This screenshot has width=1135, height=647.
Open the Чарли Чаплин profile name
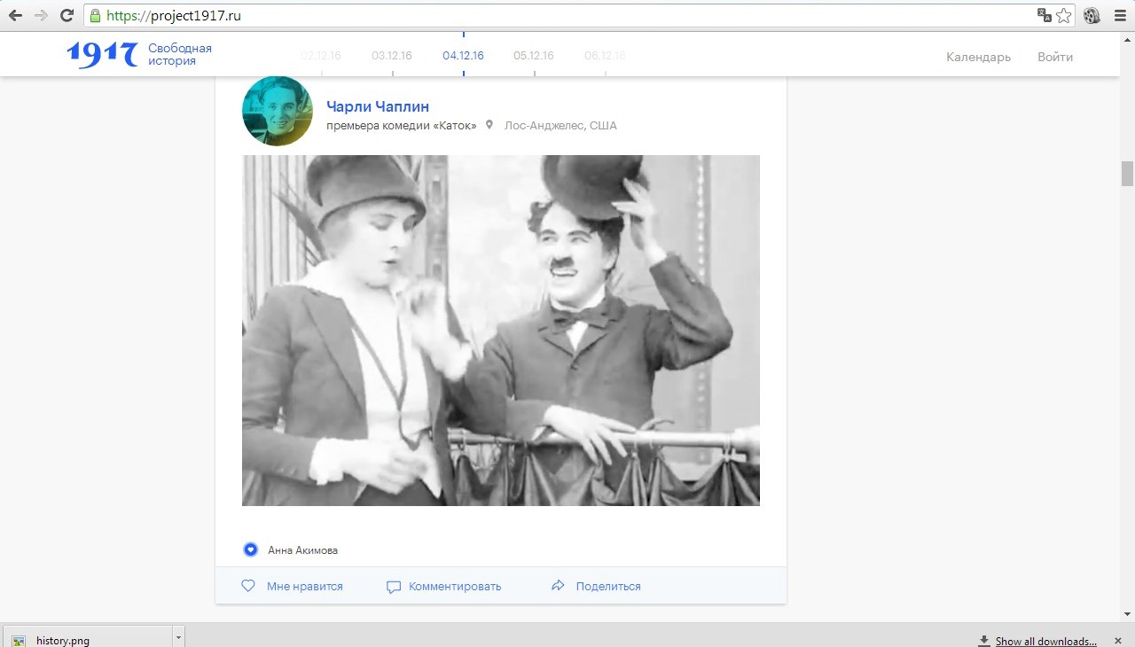coord(378,106)
